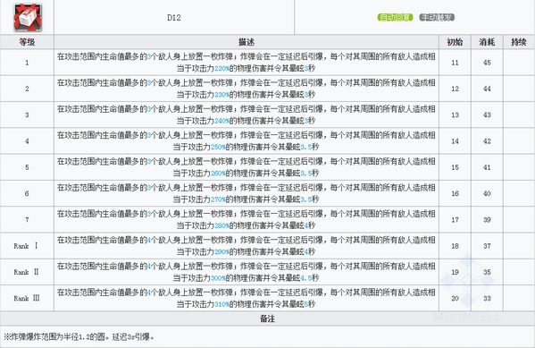Viewport: 535px width, 348px height.
Task: Click SP cost value 37
Action: 487,246
